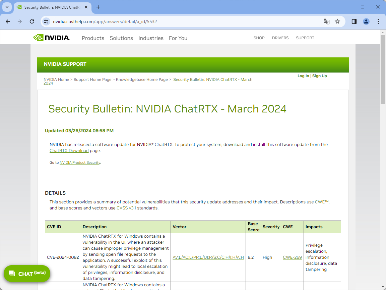Minimize the browser window
Viewport: 386px width, 290px height.
coord(347,7)
